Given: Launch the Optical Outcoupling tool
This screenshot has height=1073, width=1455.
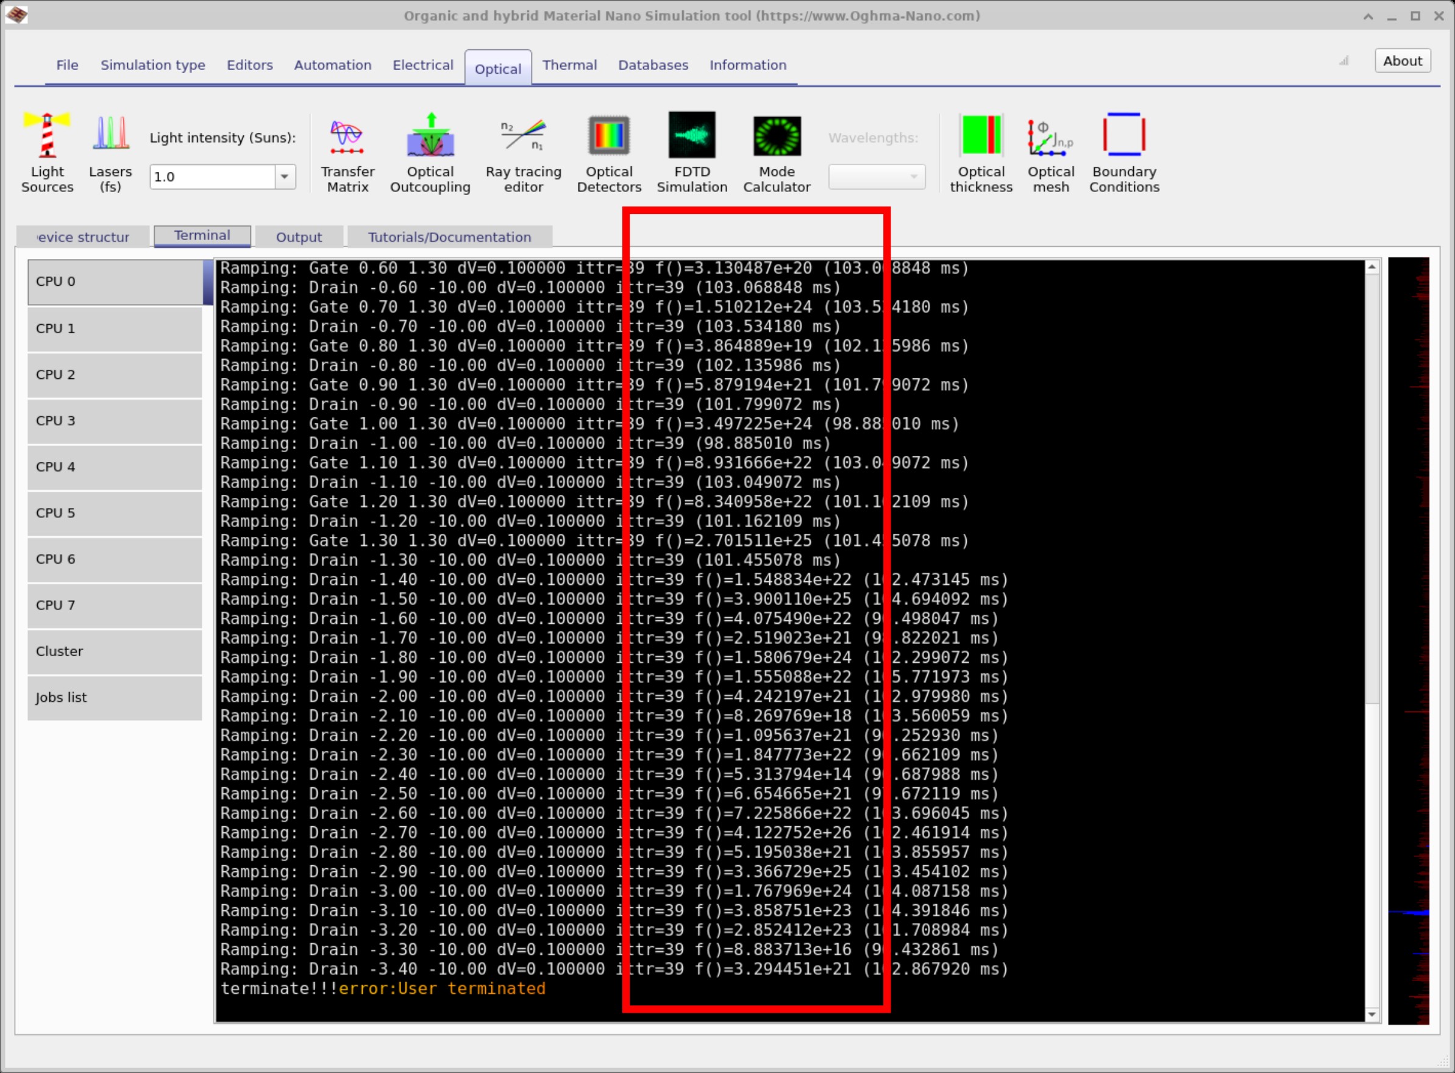Looking at the screenshot, I should (x=430, y=151).
